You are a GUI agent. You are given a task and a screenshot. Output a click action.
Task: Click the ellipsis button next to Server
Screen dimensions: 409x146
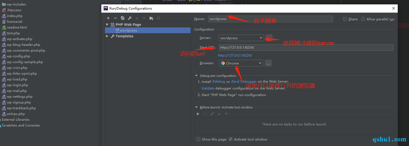(269, 38)
